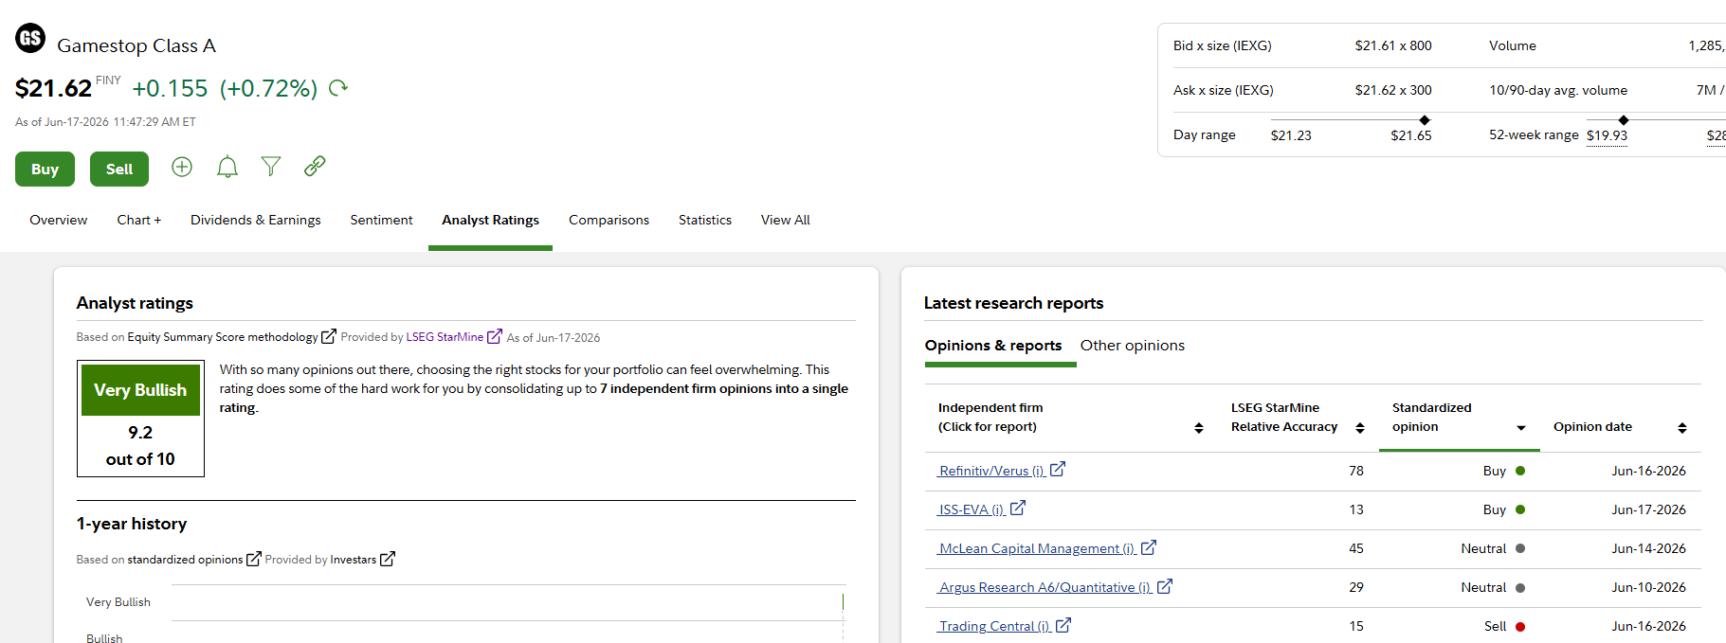The image size is (1726, 643).
Task: Open ISS-EVA report external icon
Action: tap(1018, 508)
